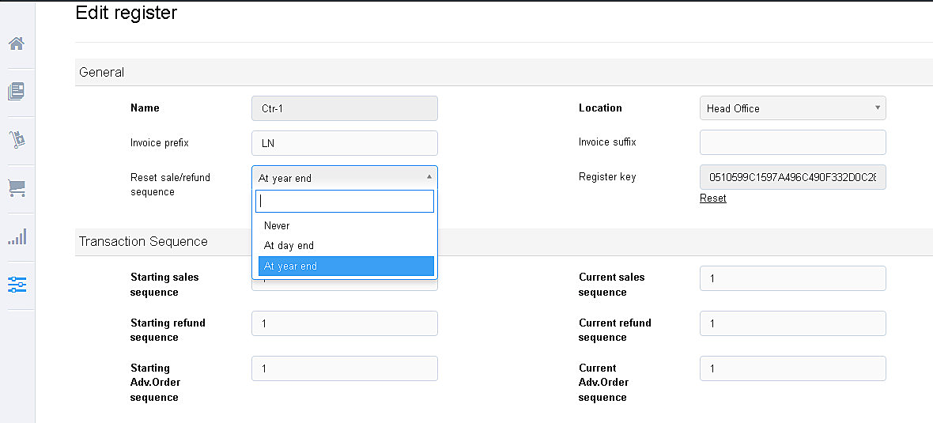The width and height of the screenshot is (933, 423).
Task: Click the Invoice prefix field containing LN
Action: [x=344, y=143]
